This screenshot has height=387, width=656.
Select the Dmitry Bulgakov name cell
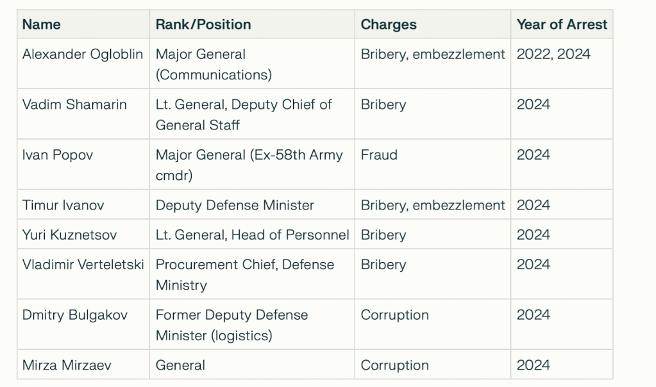[x=74, y=315]
